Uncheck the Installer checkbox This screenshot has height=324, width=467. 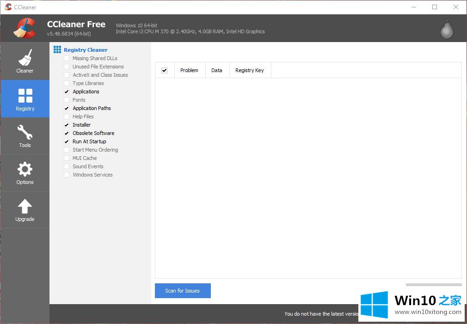click(x=67, y=125)
